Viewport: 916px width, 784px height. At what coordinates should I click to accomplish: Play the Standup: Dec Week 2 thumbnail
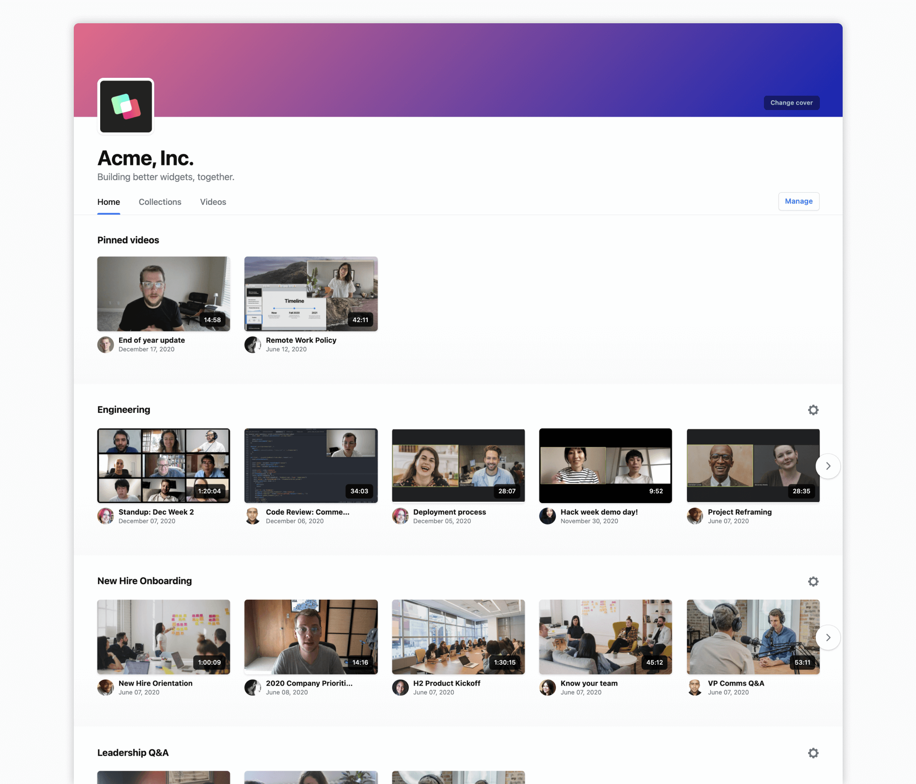pos(164,466)
